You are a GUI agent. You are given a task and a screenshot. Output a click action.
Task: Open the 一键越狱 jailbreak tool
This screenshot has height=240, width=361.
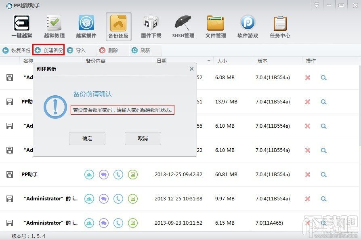22,26
